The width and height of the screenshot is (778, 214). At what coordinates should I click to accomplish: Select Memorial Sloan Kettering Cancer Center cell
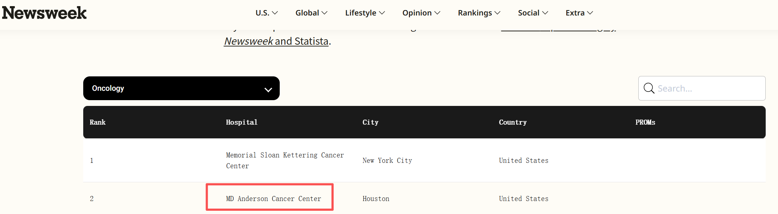pyautogui.click(x=285, y=160)
